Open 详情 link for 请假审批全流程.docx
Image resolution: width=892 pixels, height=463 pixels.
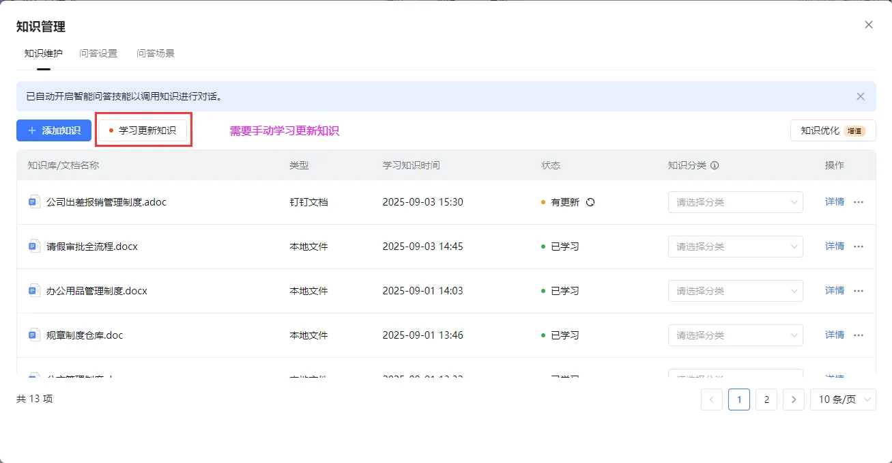[x=834, y=247]
